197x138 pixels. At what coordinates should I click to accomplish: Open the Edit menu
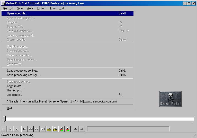12,8
